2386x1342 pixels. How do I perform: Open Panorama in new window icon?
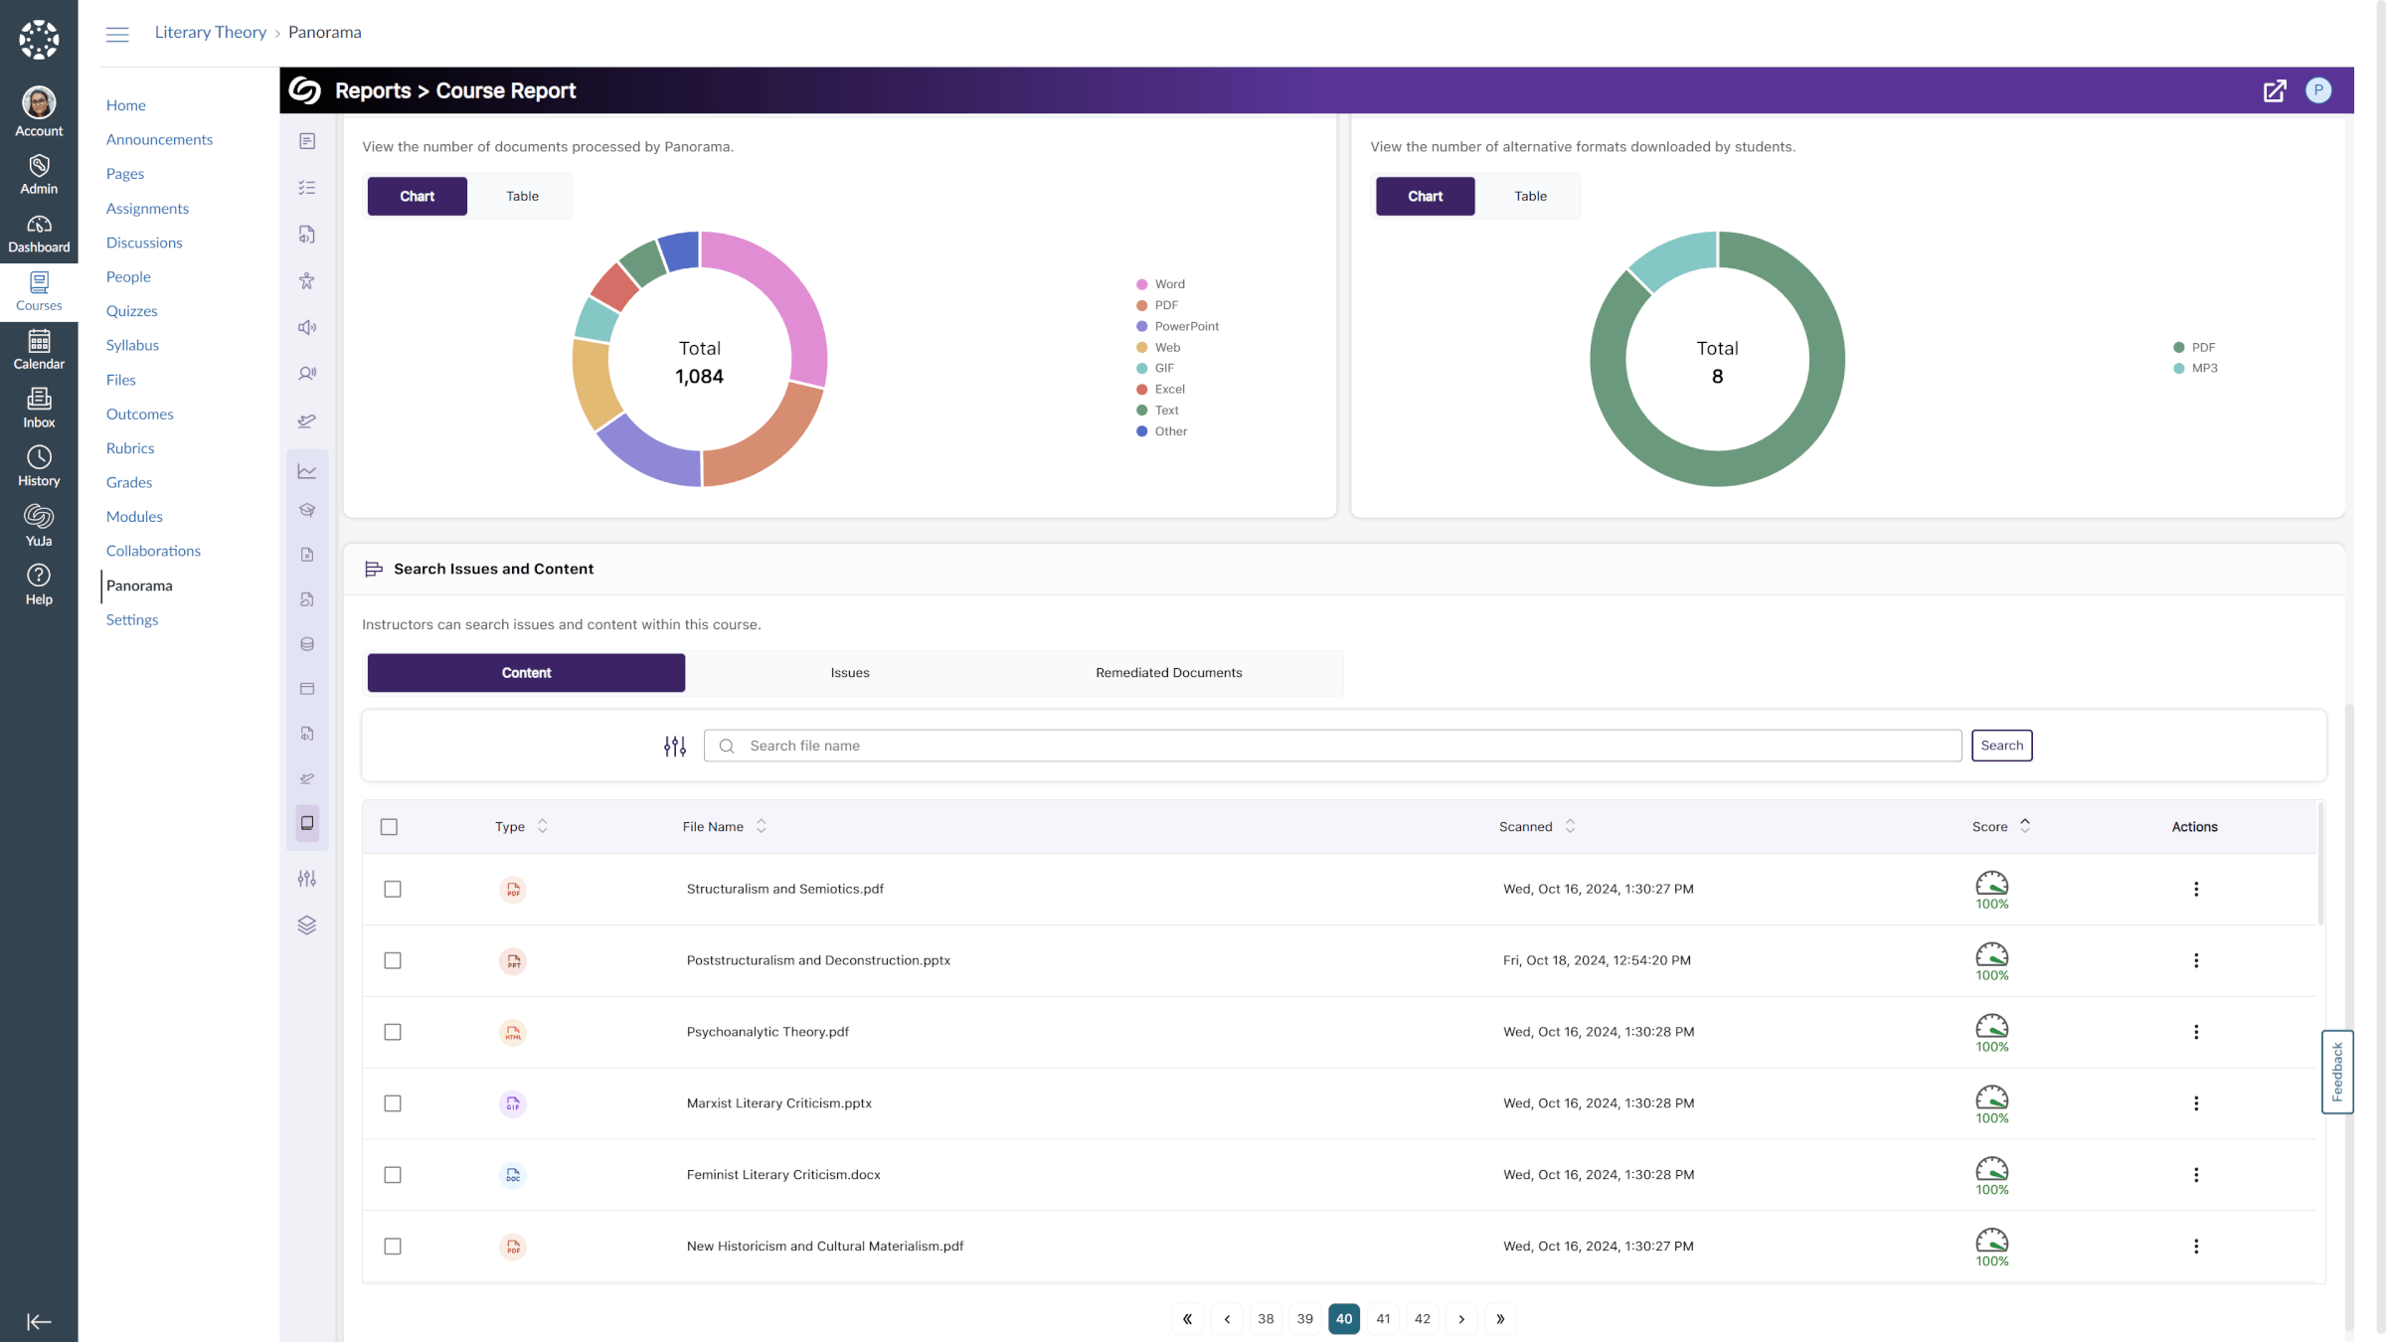(2275, 90)
